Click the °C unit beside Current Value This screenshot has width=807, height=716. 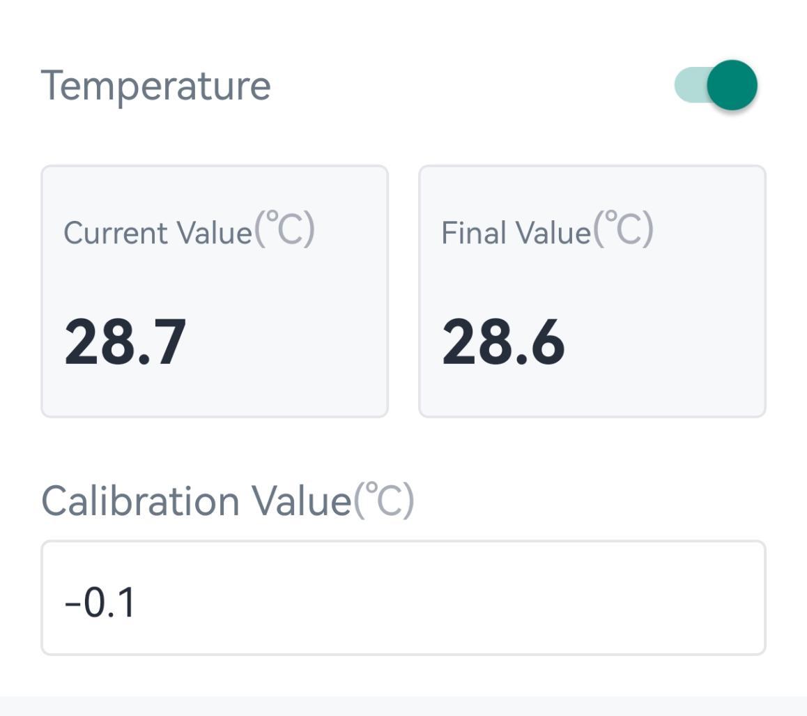coord(285,229)
